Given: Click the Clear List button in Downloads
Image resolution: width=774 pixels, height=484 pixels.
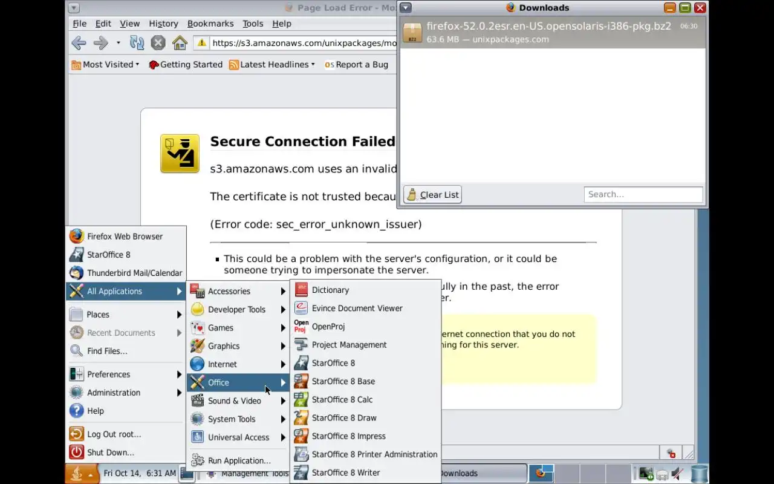Looking at the screenshot, I should click(x=432, y=194).
